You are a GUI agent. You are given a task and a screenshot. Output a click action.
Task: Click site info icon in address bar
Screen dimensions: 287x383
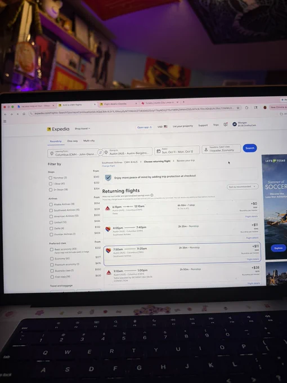tap(31, 114)
